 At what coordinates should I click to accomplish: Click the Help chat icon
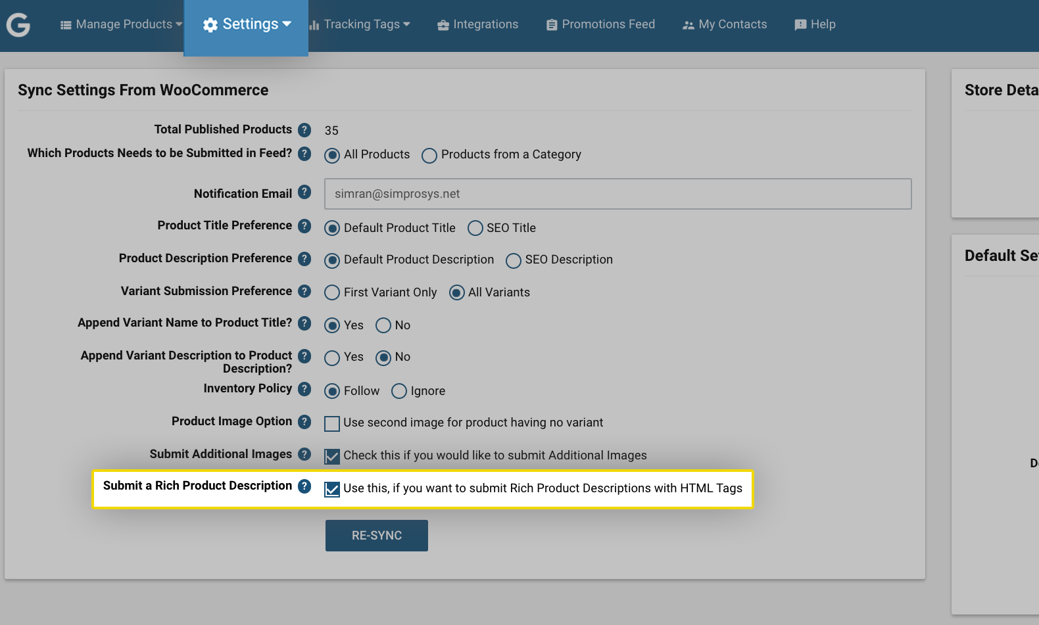tap(800, 25)
